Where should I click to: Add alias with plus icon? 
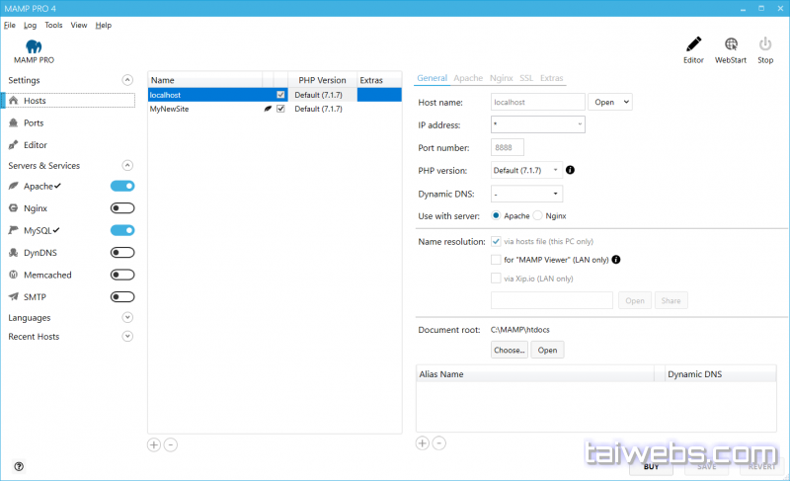(423, 443)
